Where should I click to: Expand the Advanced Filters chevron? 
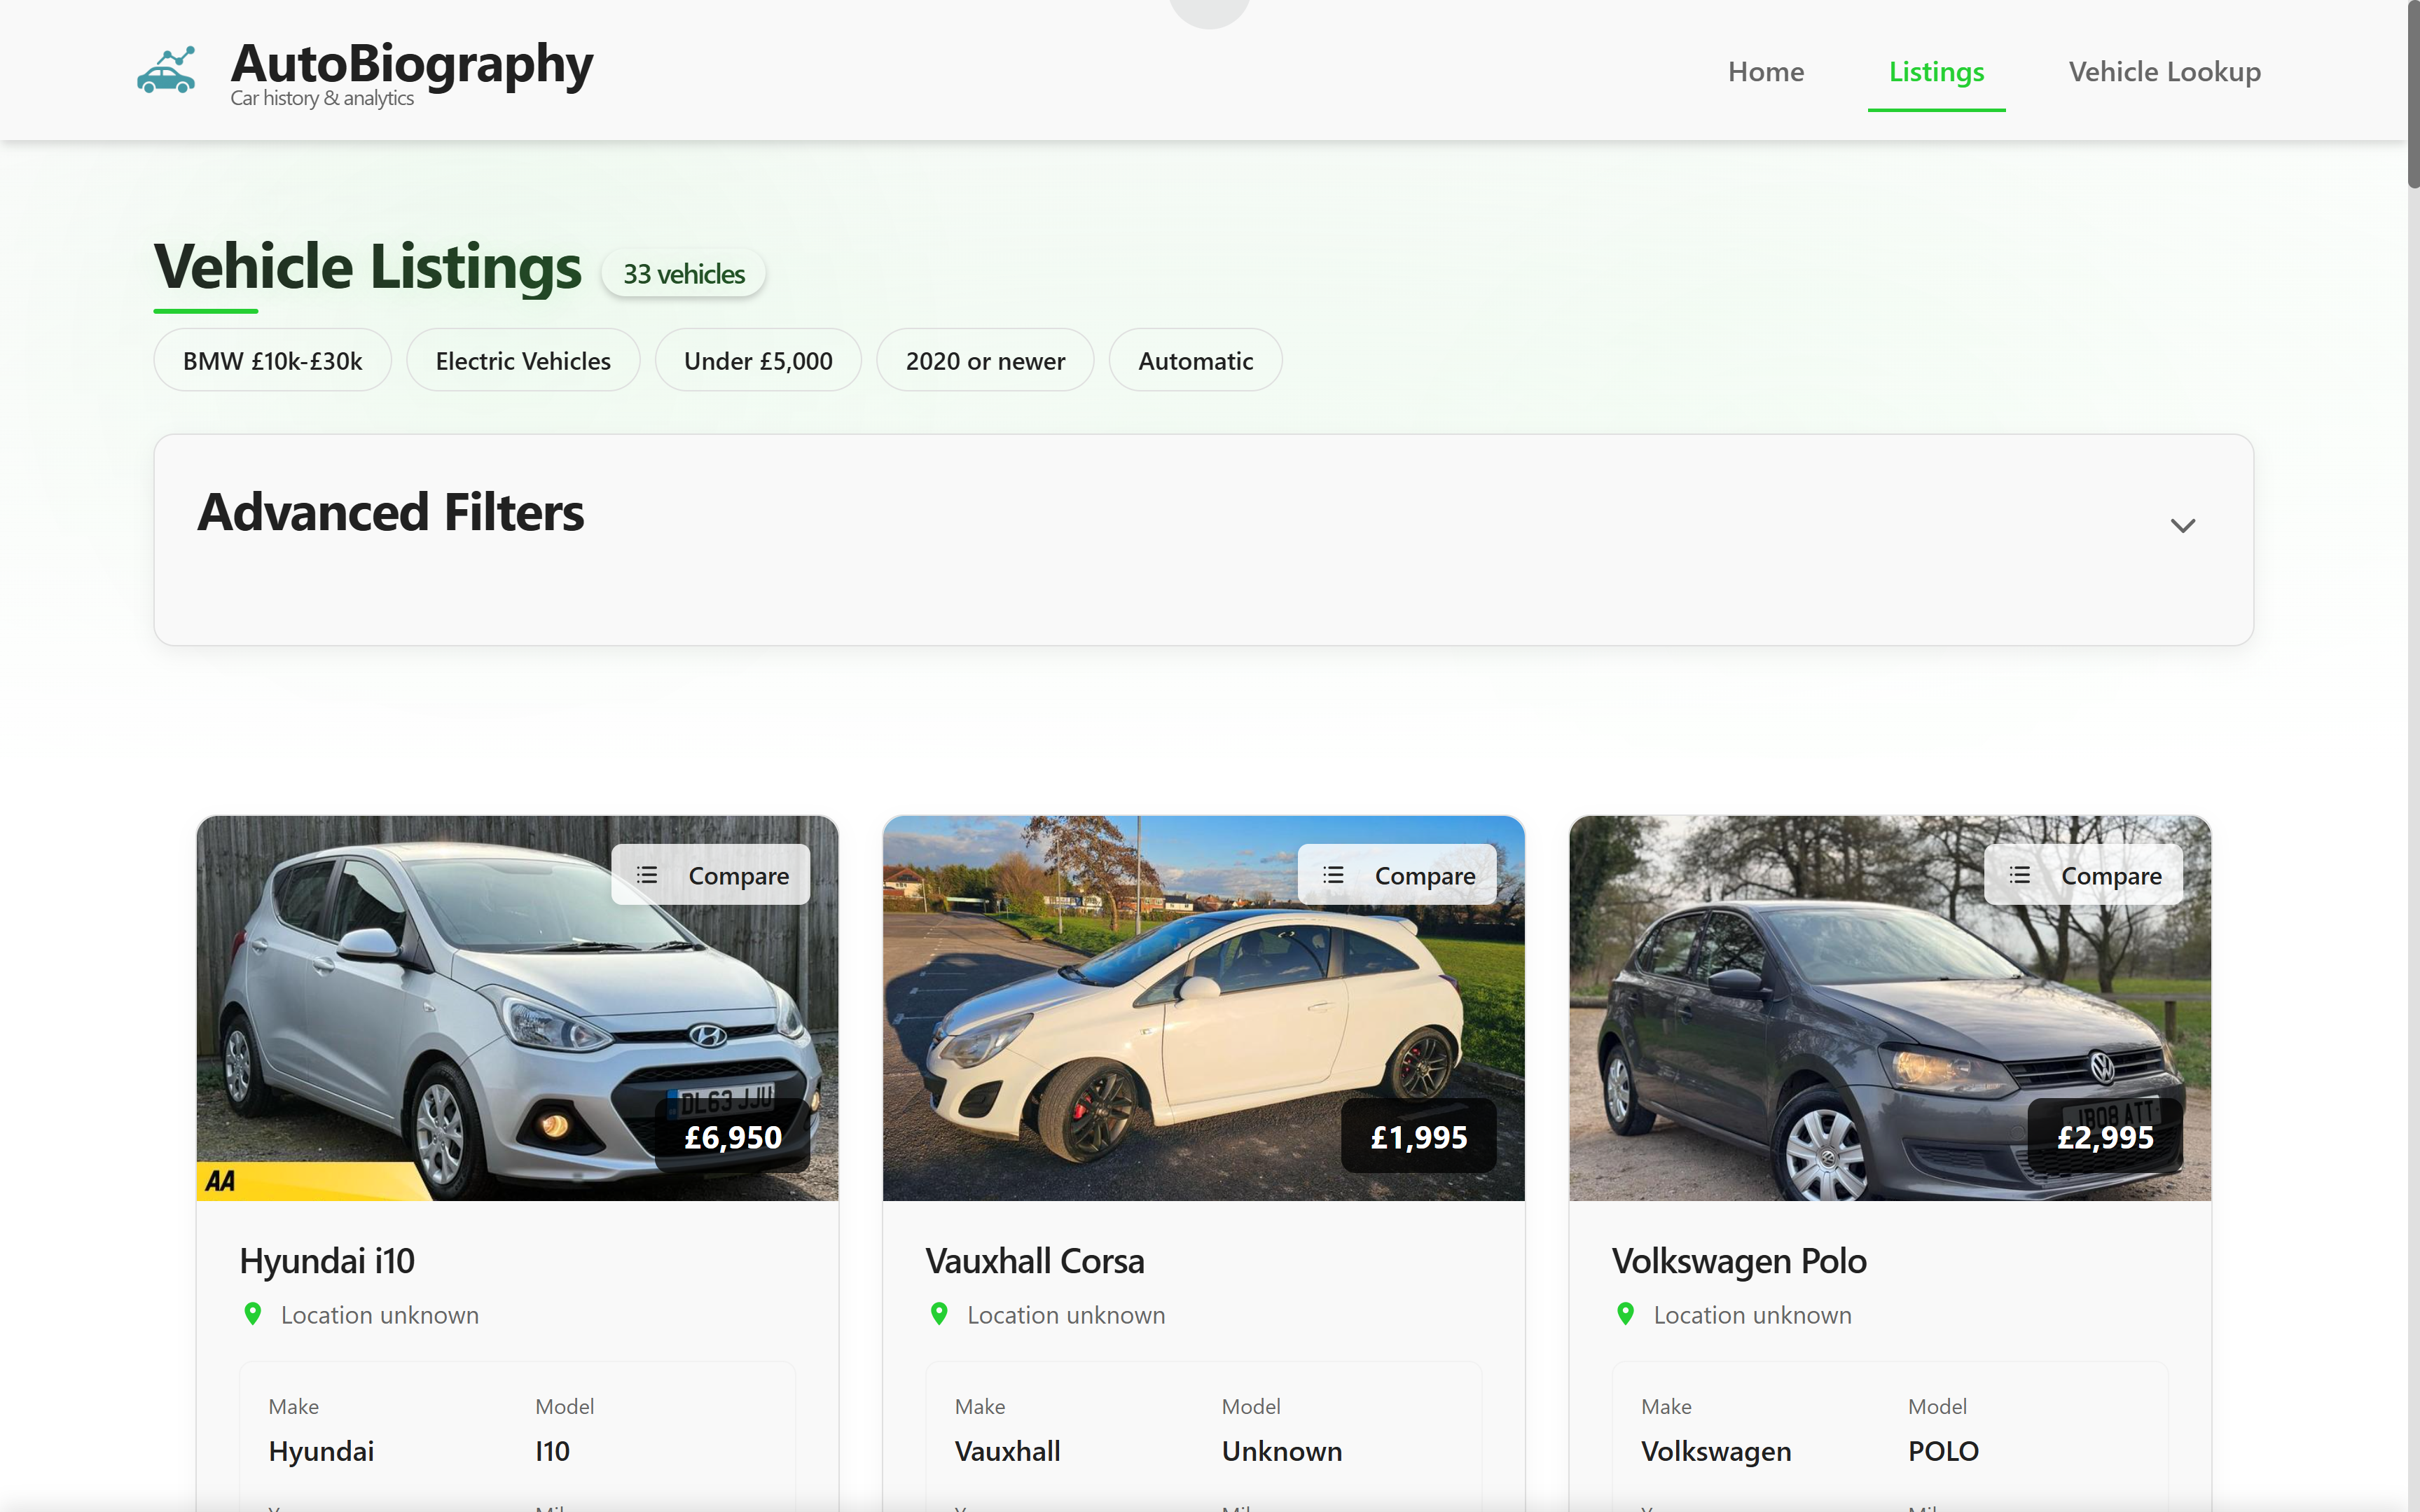point(2182,525)
